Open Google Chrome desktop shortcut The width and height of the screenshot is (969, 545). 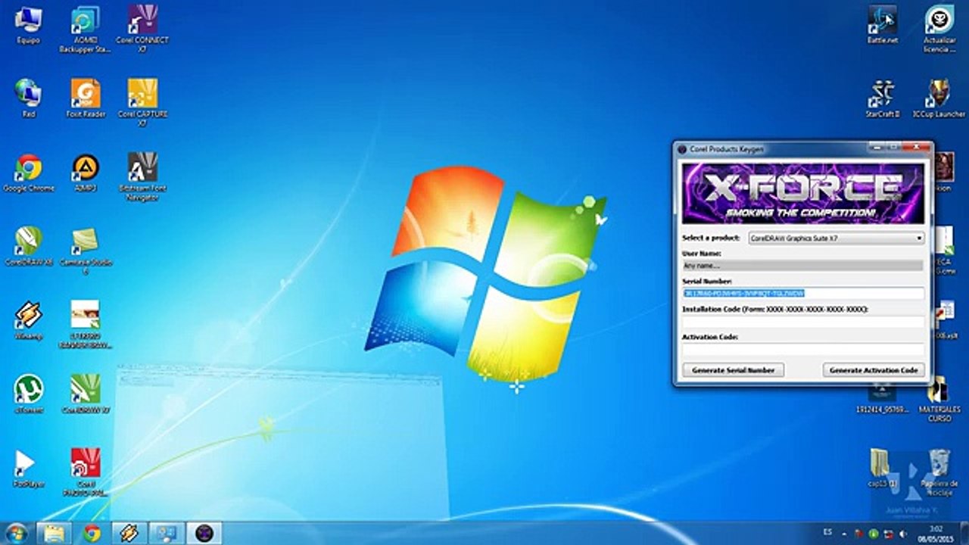point(28,173)
